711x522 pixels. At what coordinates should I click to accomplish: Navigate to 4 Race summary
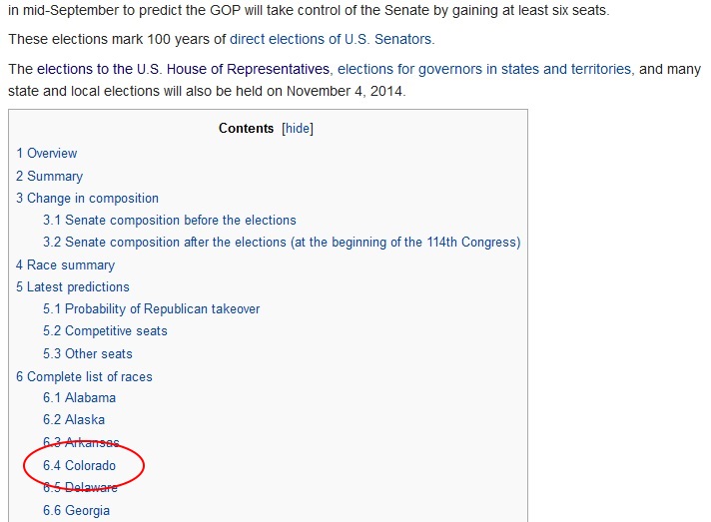65,265
